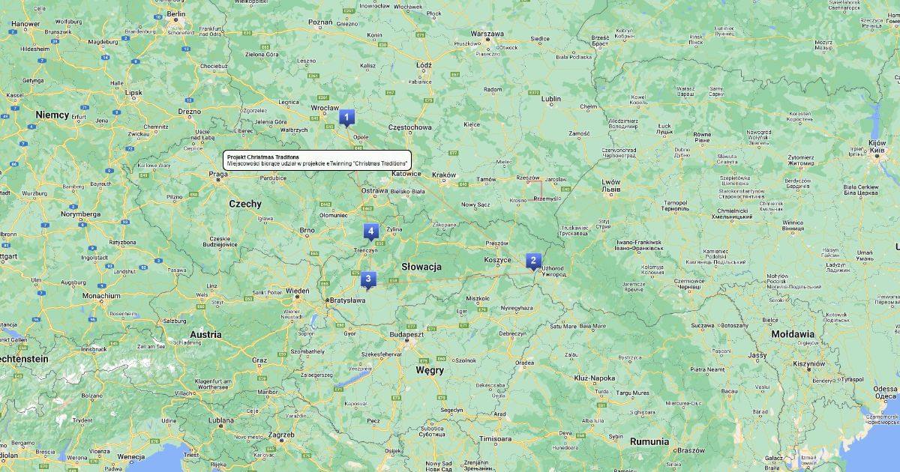The height and width of the screenshot is (472, 900).
Task: Click the Wrocław city label
Action: coord(325,108)
